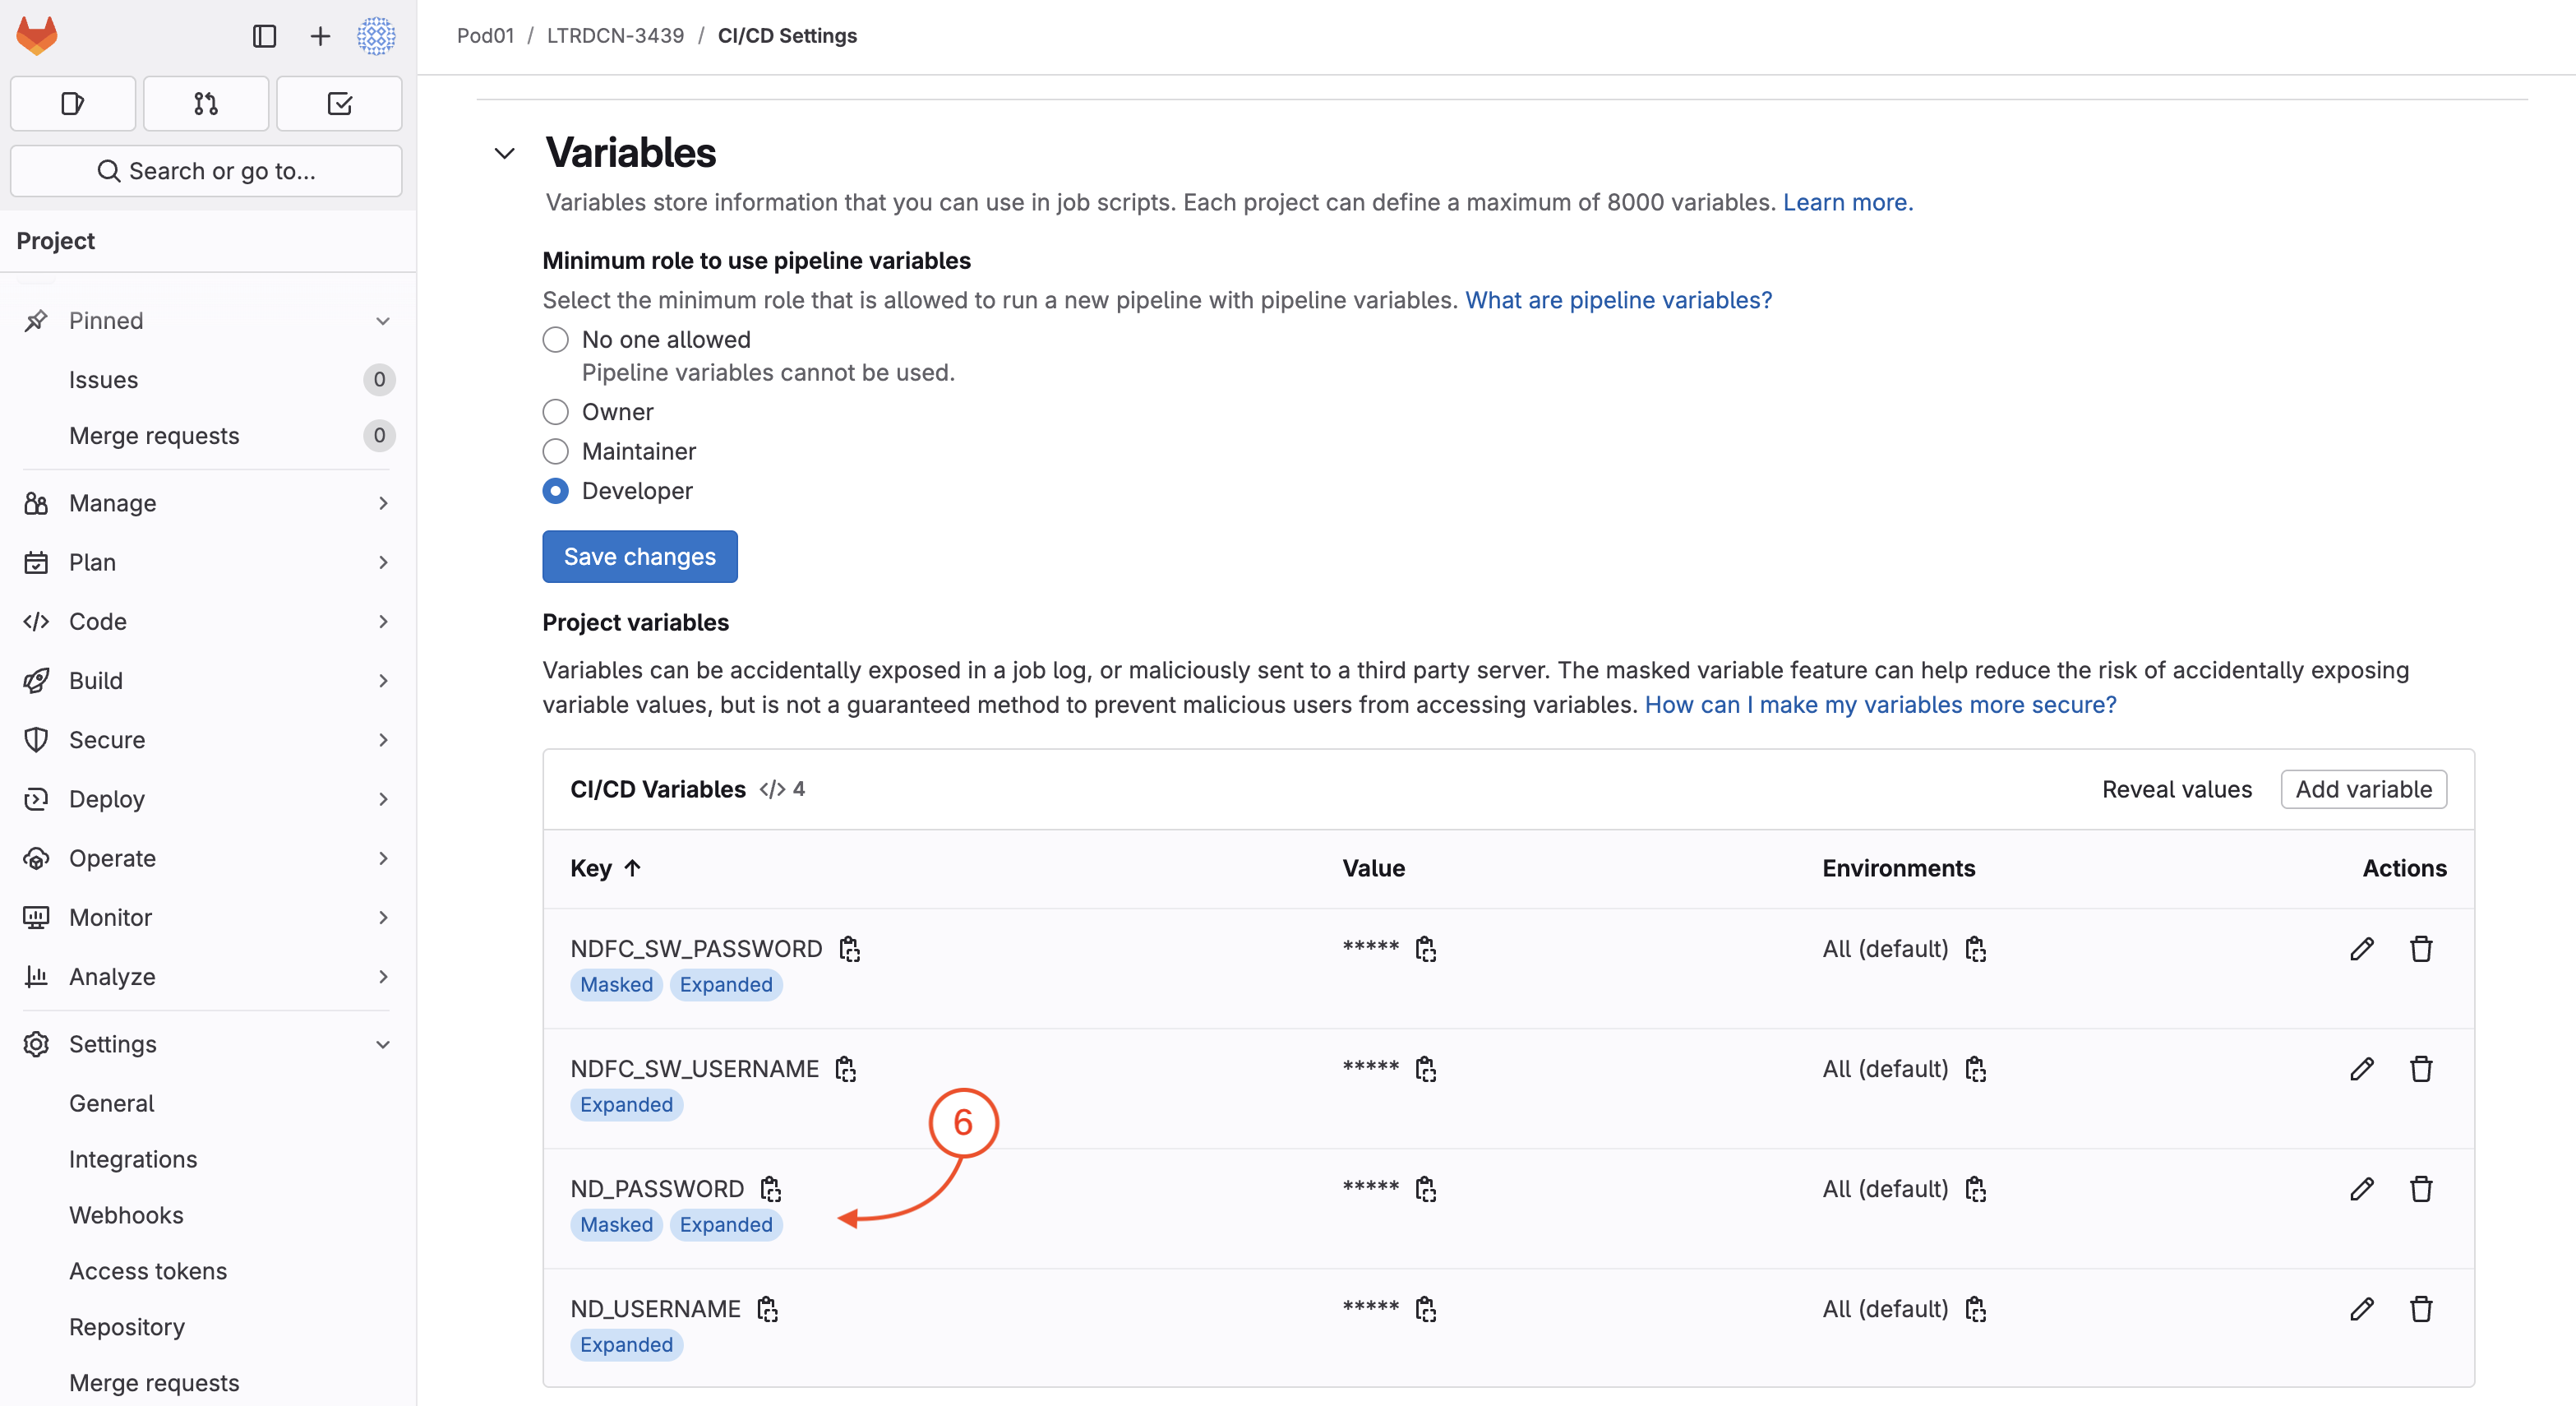Image resolution: width=2576 pixels, height=1406 pixels.
Task: Copy the NDFC_SW_PASSWORD key name
Action: point(850,948)
